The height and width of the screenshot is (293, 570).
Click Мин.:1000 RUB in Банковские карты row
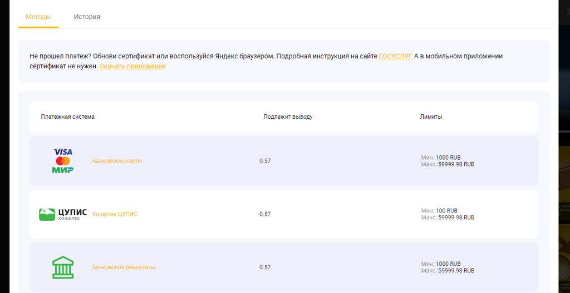(x=441, y=158)
